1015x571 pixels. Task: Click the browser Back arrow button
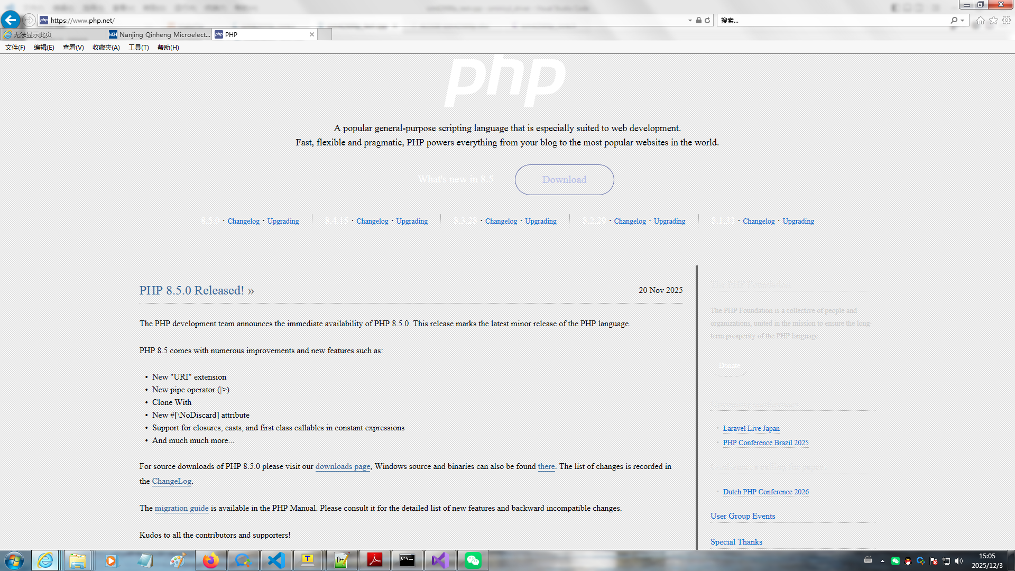click(x=10, y=20)
